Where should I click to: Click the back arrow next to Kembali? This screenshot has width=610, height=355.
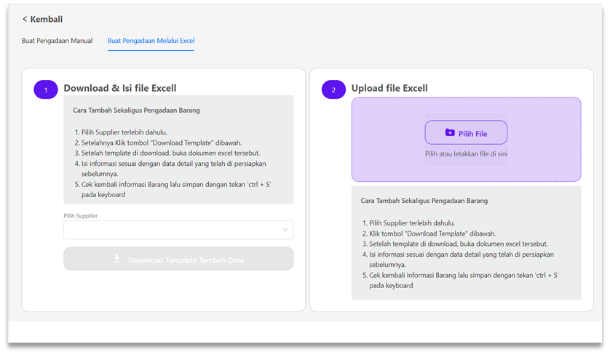(x=25, y=19)
